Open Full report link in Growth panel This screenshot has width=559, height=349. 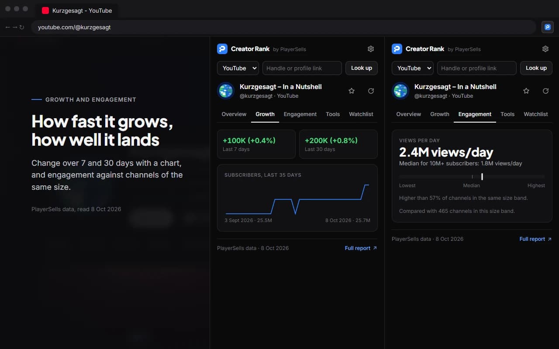361,248
